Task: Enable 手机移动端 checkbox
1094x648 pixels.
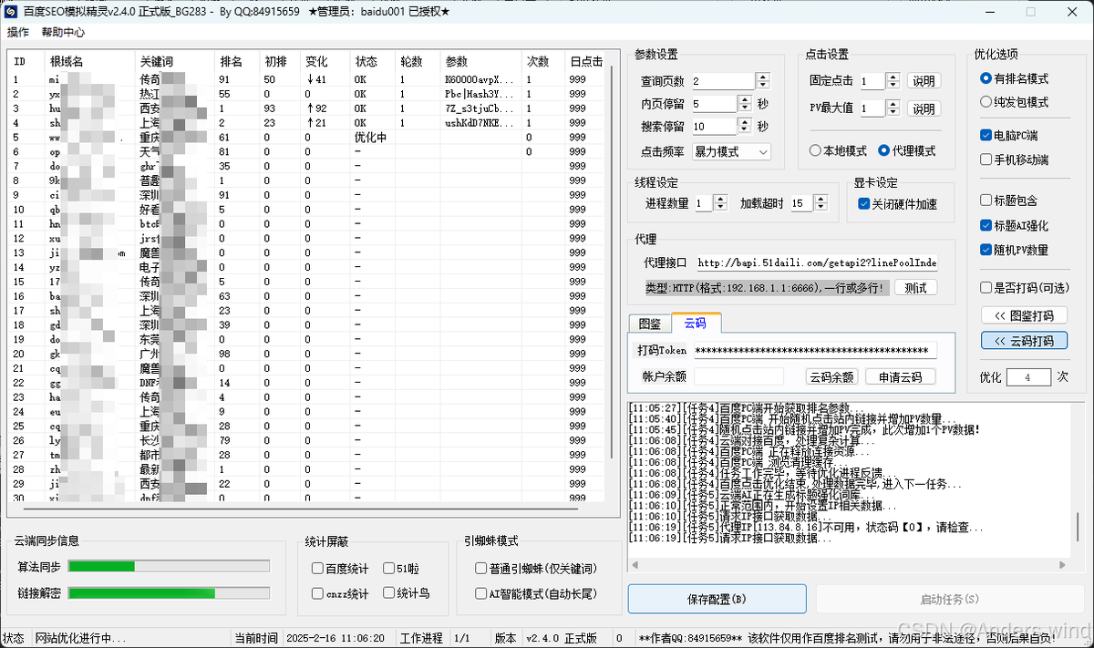Action: (x=986, y=159)
